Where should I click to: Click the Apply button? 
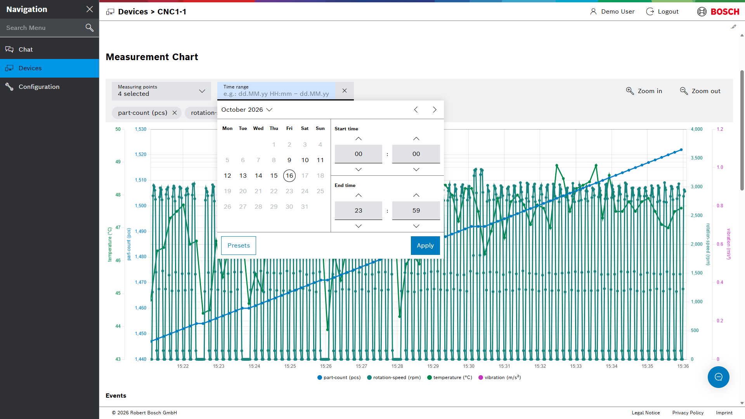(x=425, y=246)
